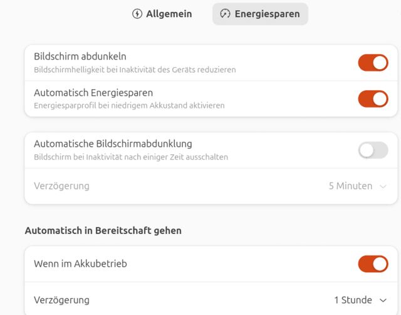Click the Energiesparprofil bei niedrigem Akkustand description
The height and width of the screenshot is (315, 401).
129,105
